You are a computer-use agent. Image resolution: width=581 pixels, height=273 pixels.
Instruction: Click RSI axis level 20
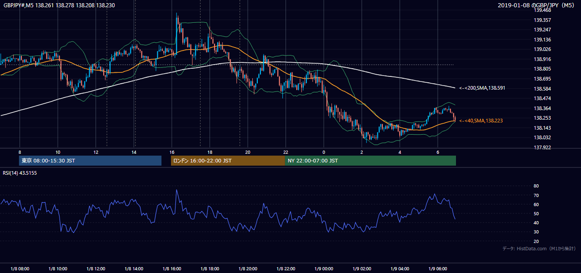click(x=536, y=241)
